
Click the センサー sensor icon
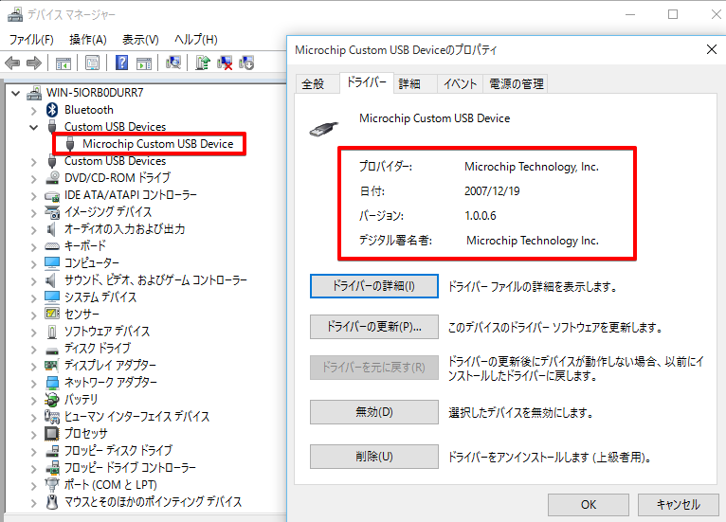click(x=52, y=314)
